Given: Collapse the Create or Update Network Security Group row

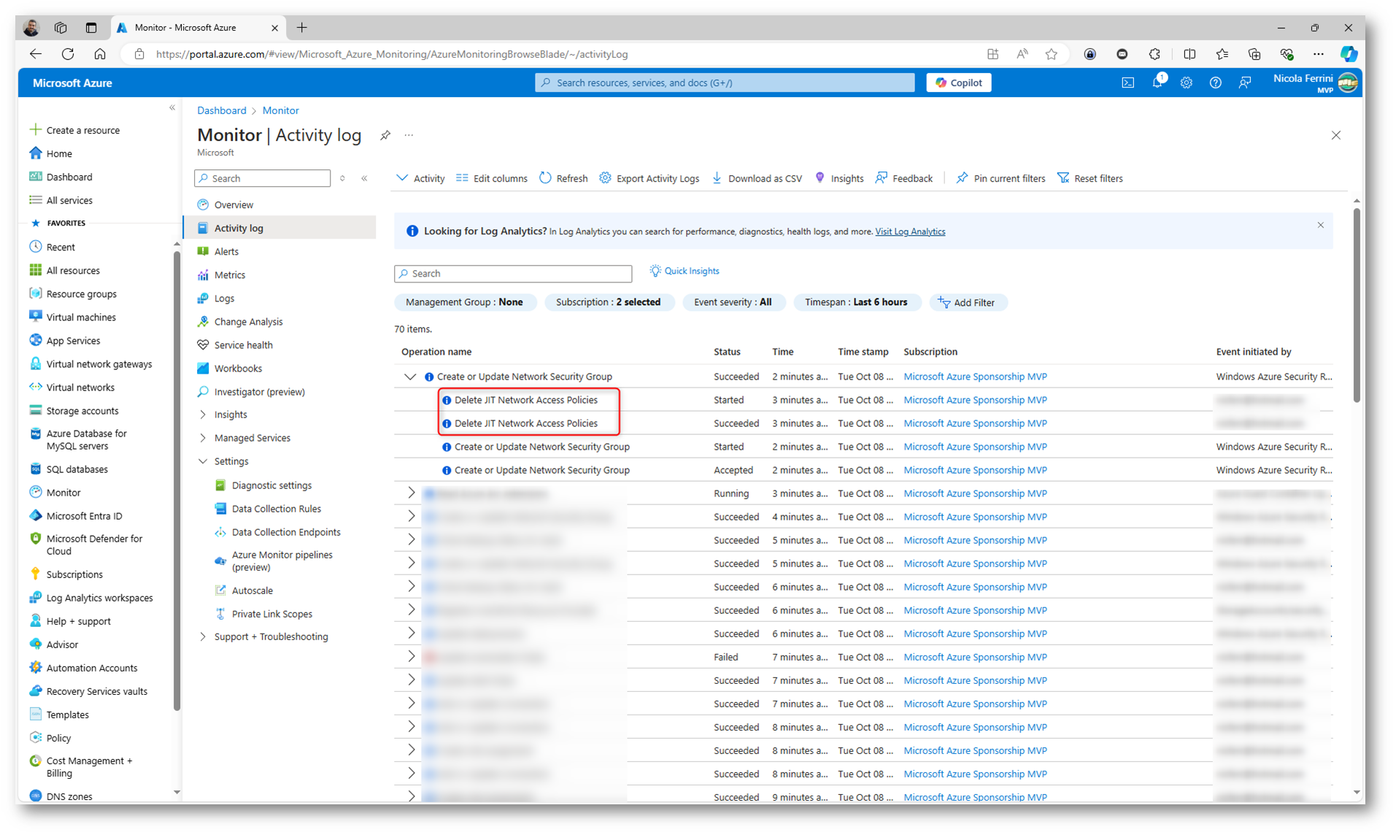Looking at the screenshot, I should (410, 377).
